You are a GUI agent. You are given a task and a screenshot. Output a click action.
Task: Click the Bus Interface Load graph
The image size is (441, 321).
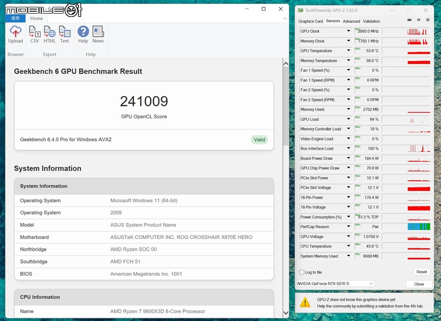[x=406, y=148]
